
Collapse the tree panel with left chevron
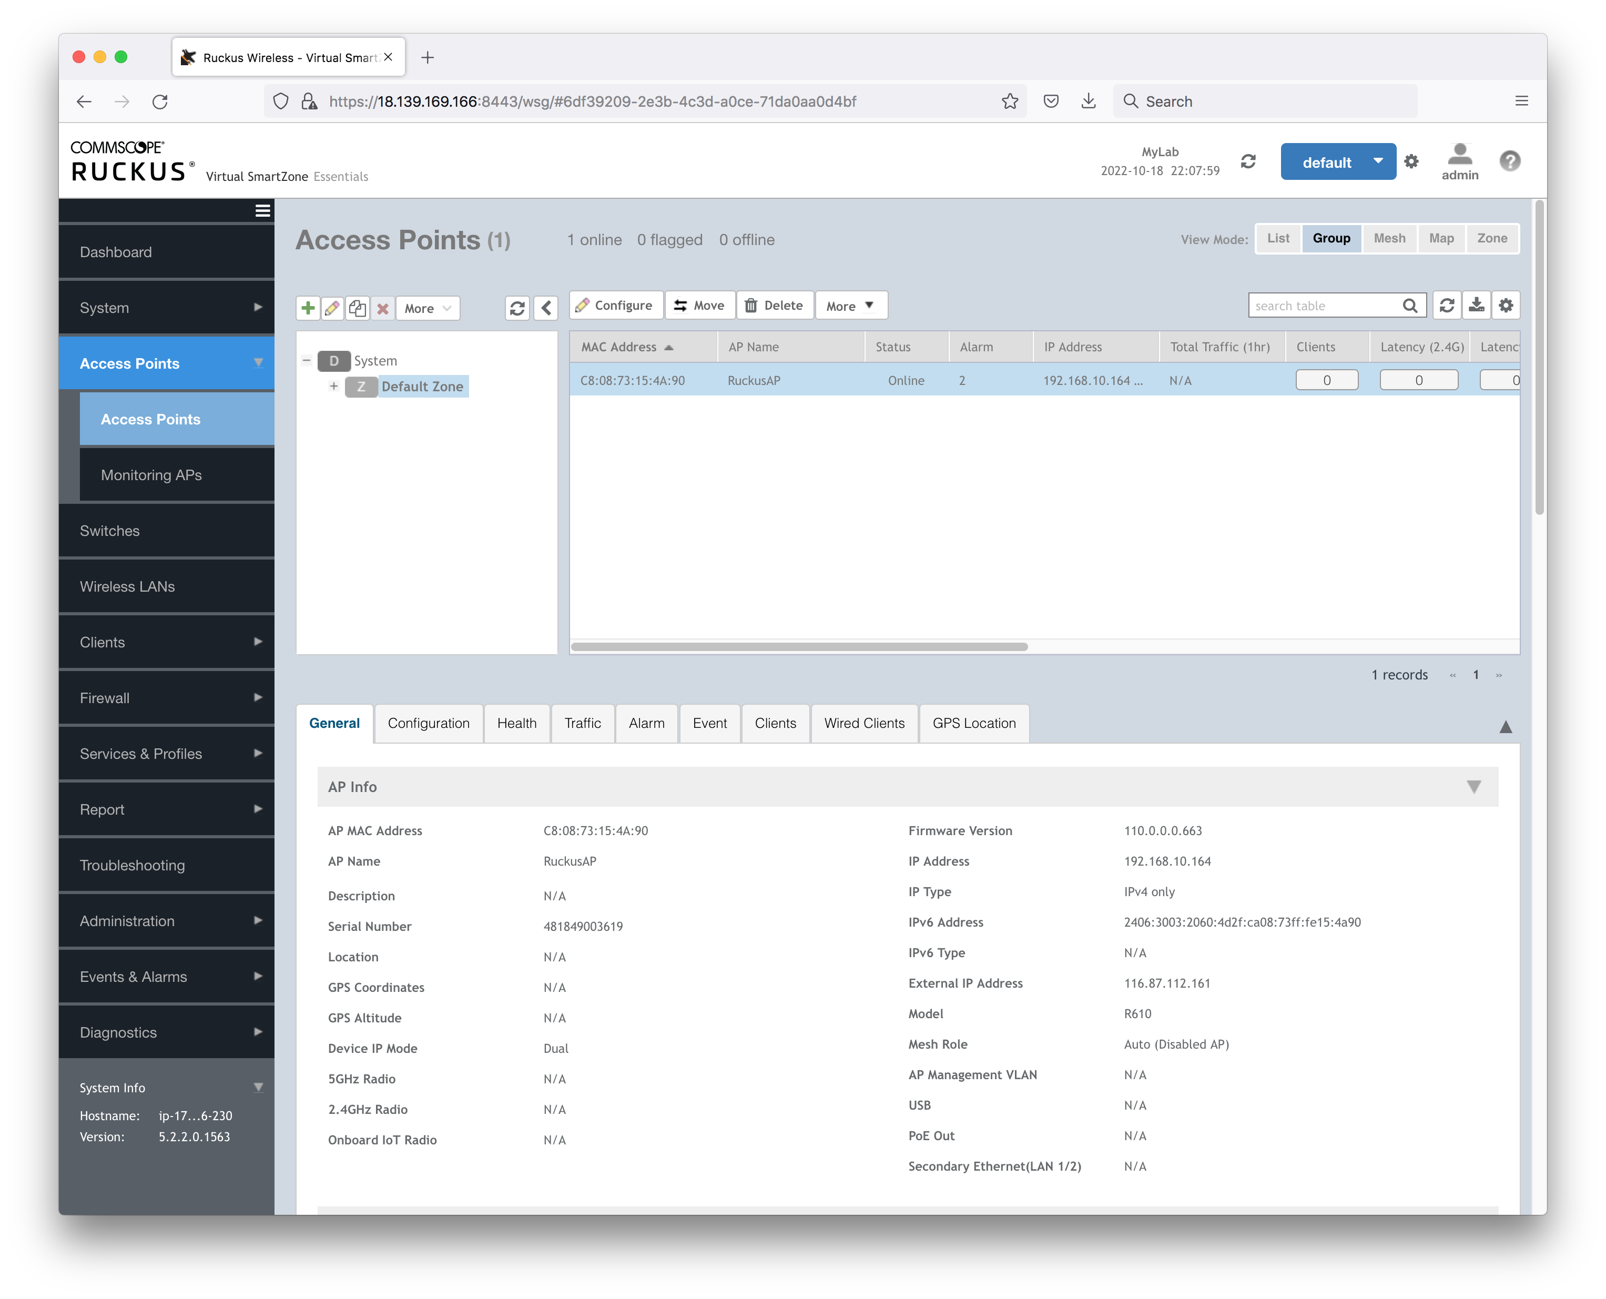point(546,308)
